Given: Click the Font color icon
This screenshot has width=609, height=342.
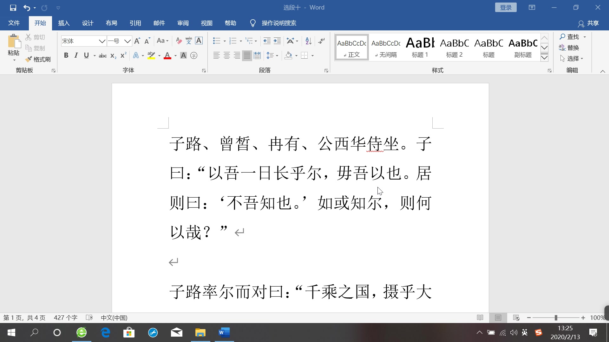Looking at the screenshot, I should (x=167, y=55).
